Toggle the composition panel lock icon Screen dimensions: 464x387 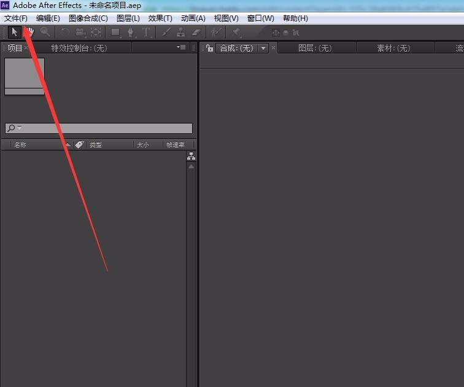(209, 48)
